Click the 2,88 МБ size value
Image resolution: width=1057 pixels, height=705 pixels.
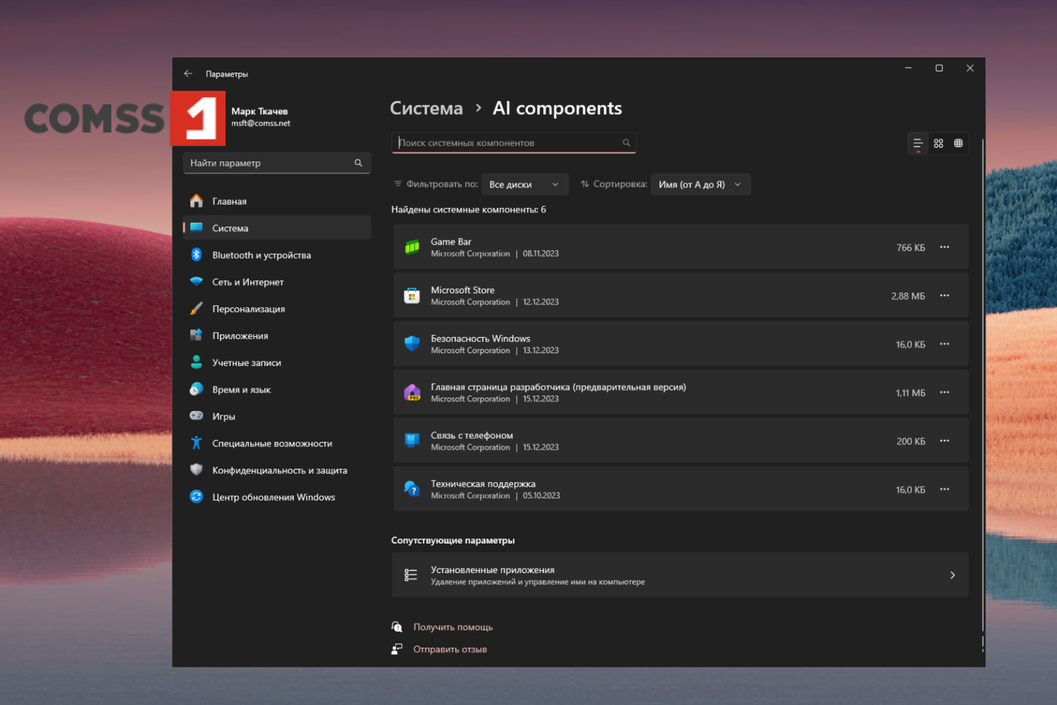908,296
